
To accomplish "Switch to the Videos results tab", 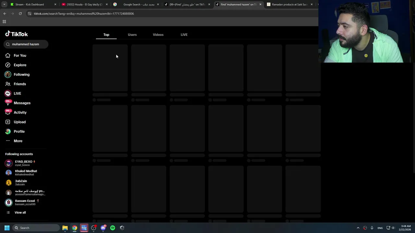I will tap(158, 35).
